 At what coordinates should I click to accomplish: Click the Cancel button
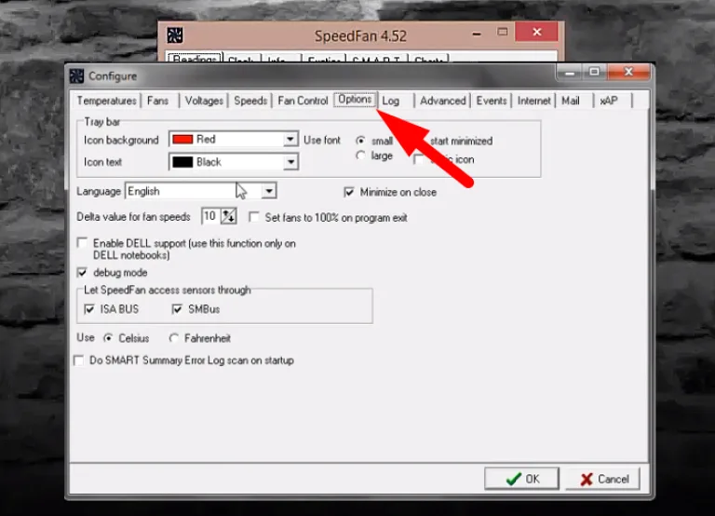point(603,479)
